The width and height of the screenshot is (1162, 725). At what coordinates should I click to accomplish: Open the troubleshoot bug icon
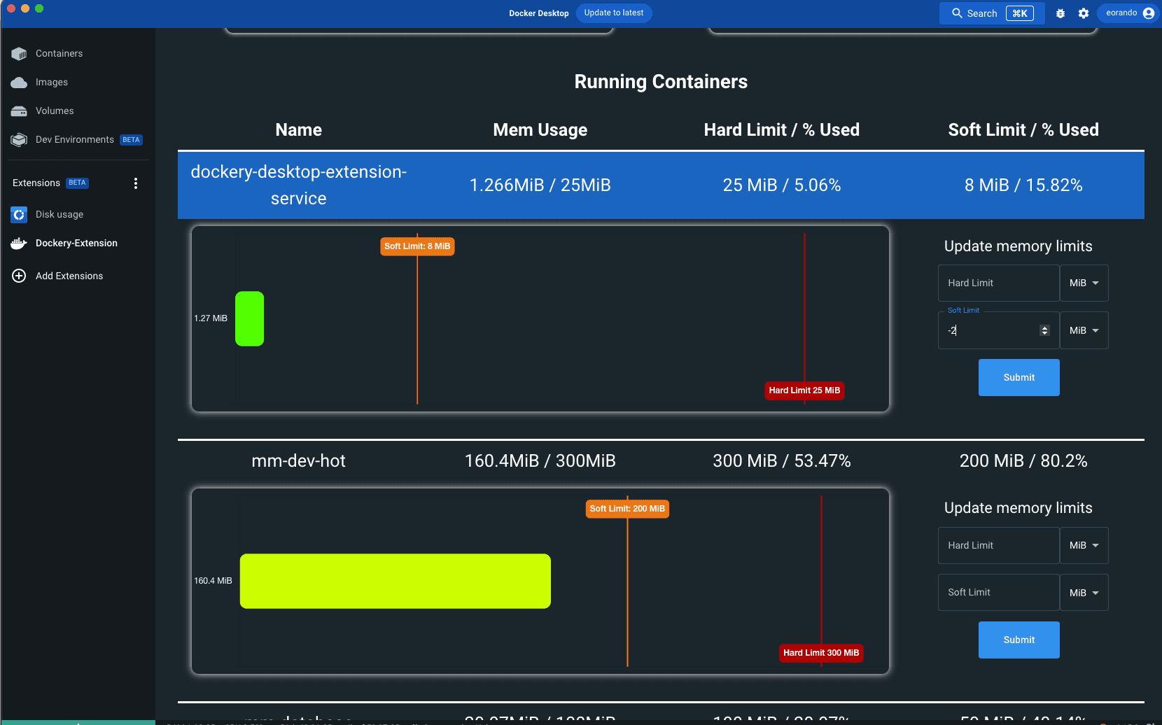(1060, 13)
